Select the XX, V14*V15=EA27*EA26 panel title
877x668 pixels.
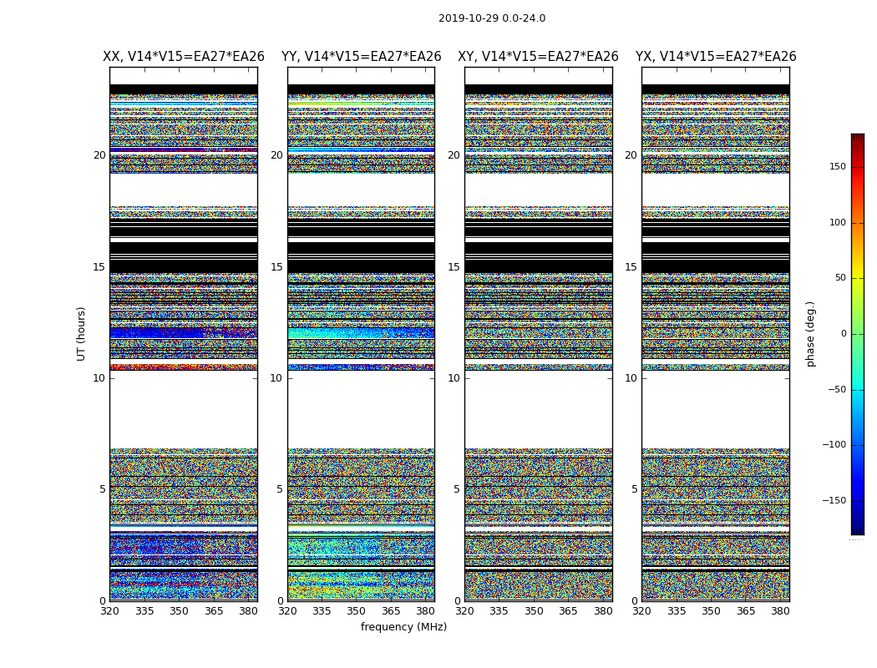click(184, 57)
